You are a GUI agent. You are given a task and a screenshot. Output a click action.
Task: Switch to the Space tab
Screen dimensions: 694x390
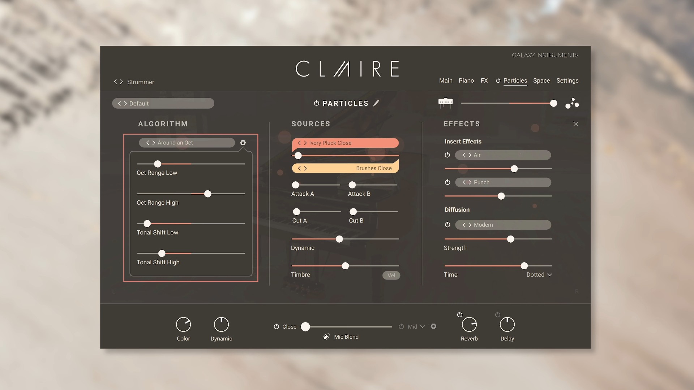(541, 81)
